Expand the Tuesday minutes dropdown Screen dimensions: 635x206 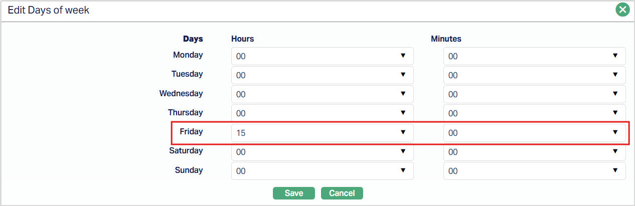click(x=534, y=75)
